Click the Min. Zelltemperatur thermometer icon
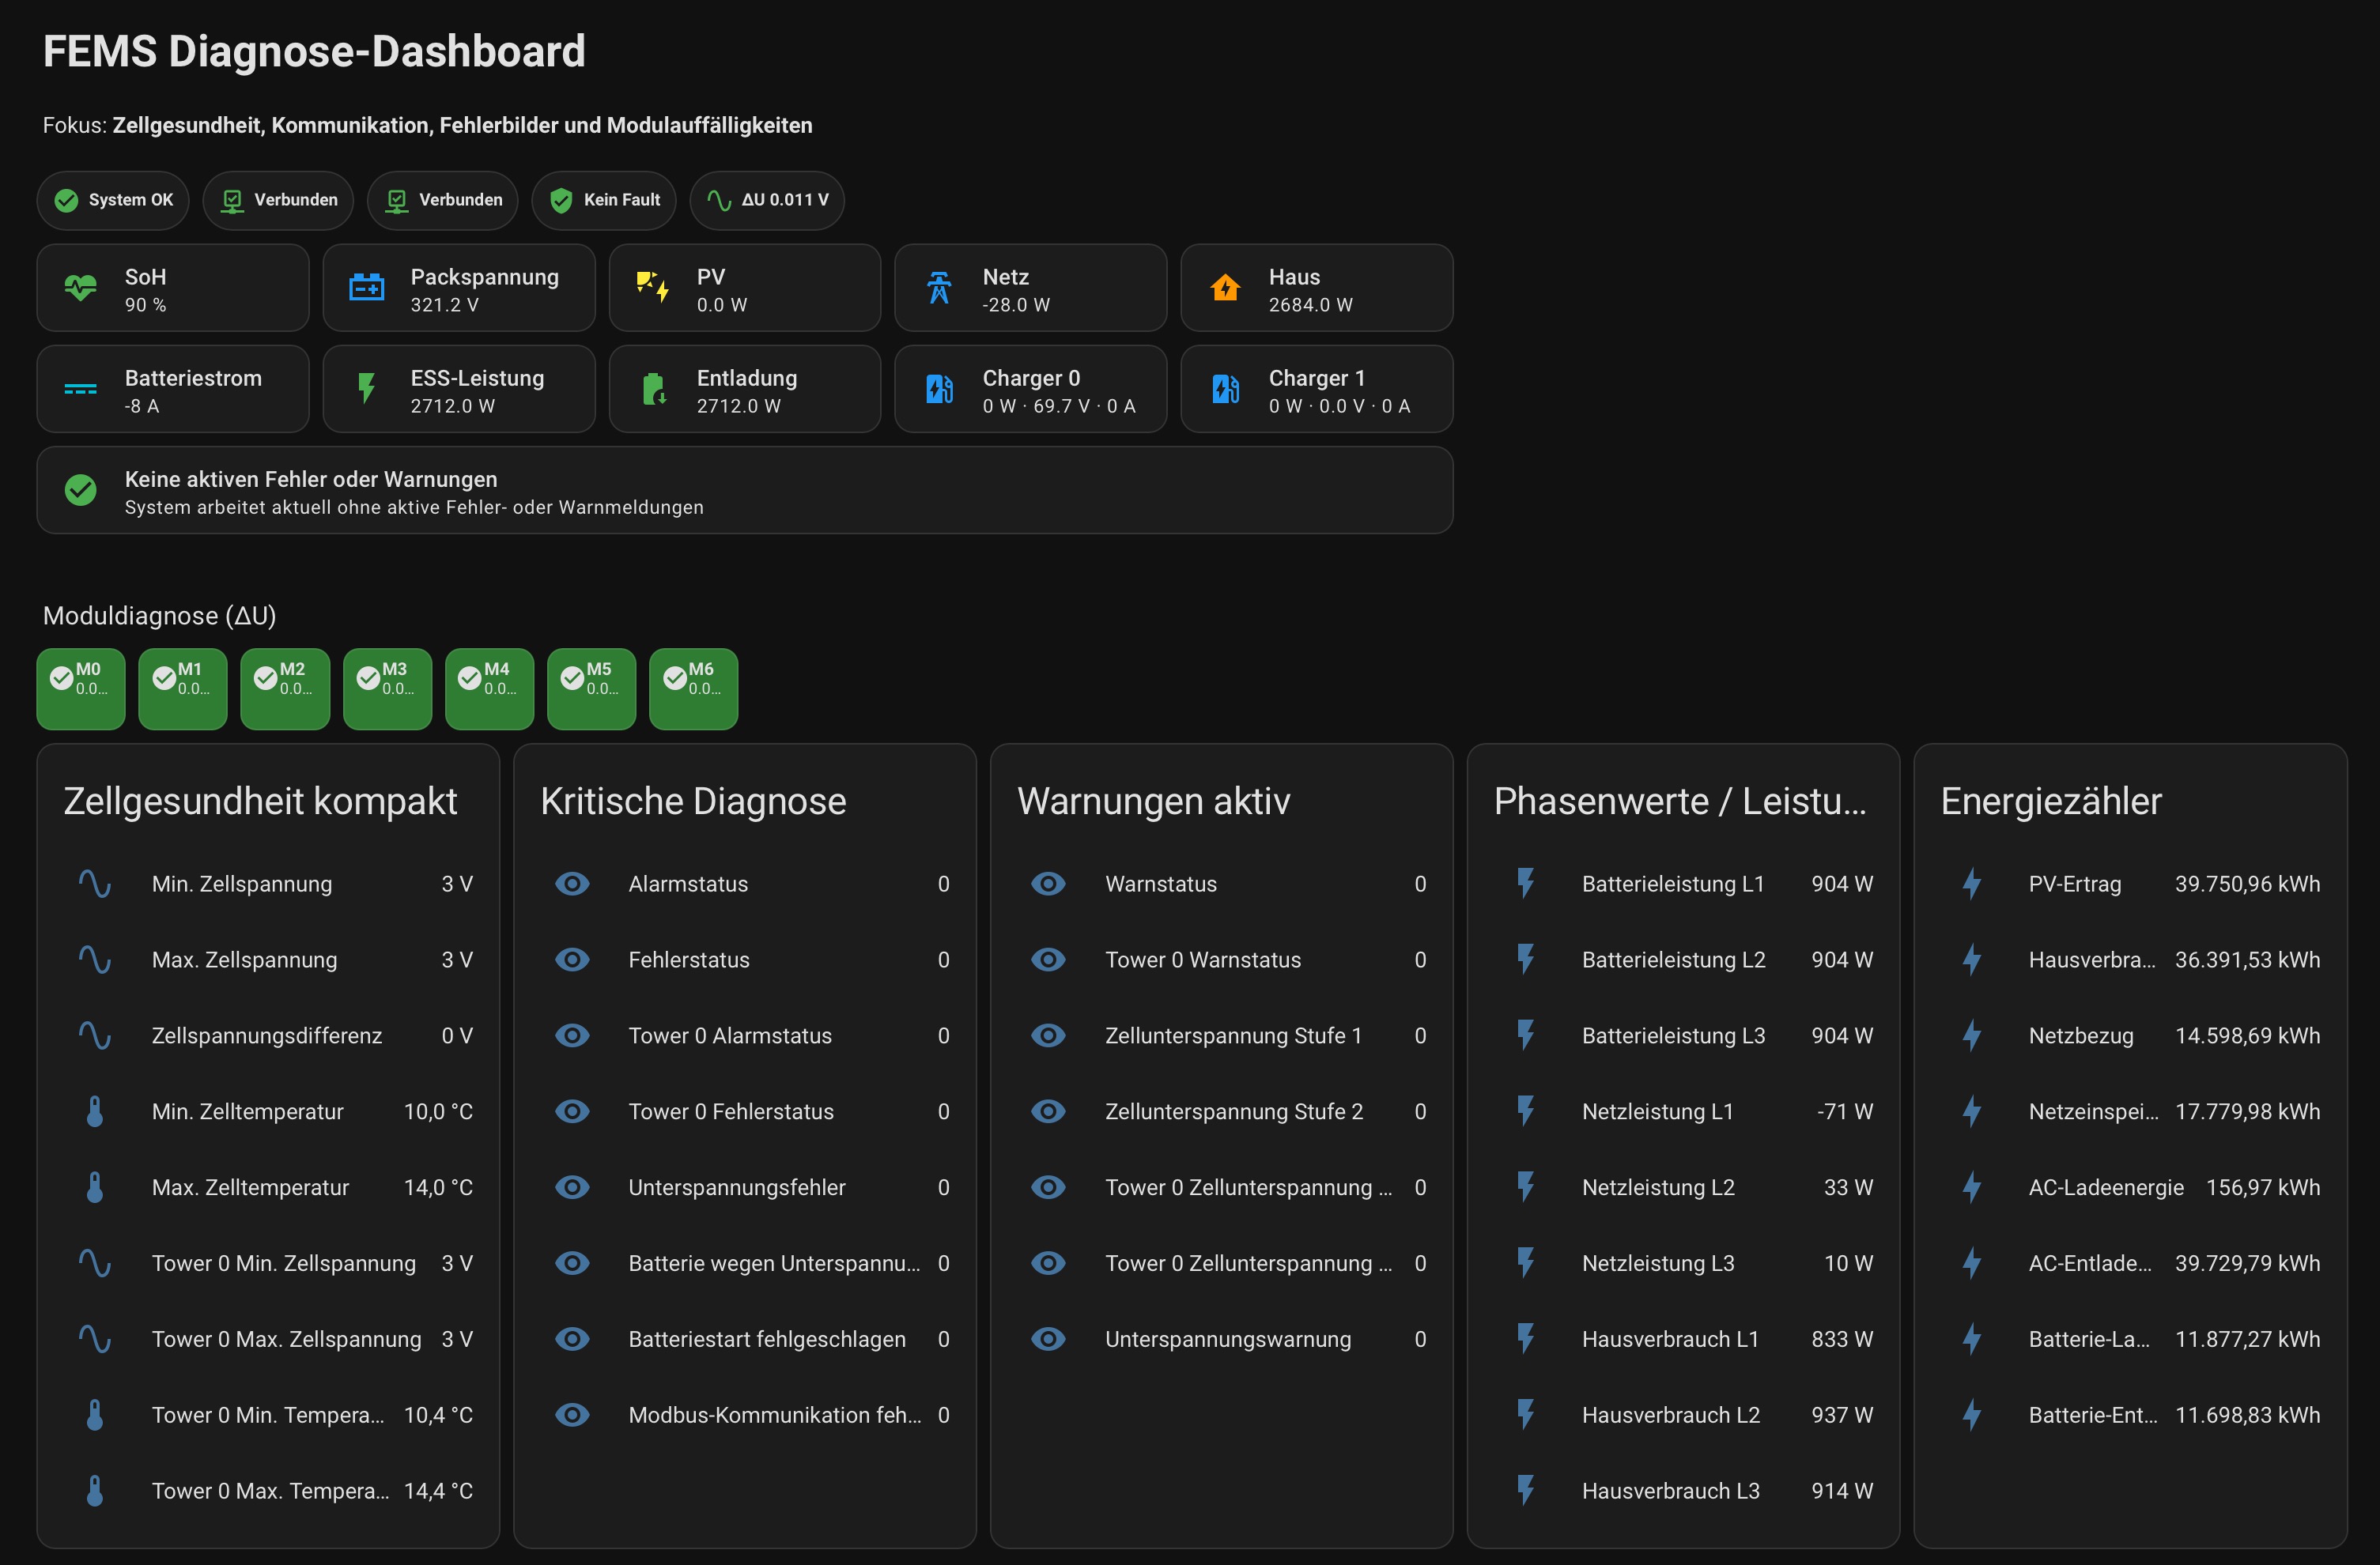 (x=95, y=1111)
